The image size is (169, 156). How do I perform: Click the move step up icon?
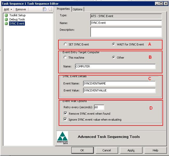(44, 9)
